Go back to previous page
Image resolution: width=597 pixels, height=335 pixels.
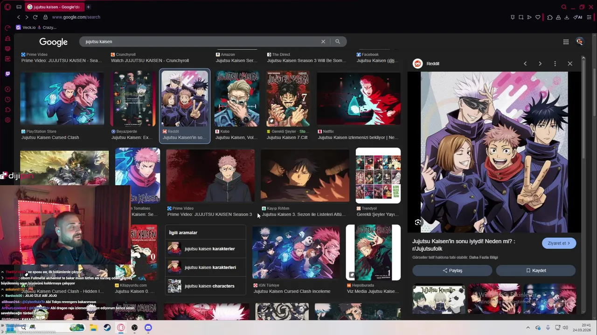click(x=19, y=17)
